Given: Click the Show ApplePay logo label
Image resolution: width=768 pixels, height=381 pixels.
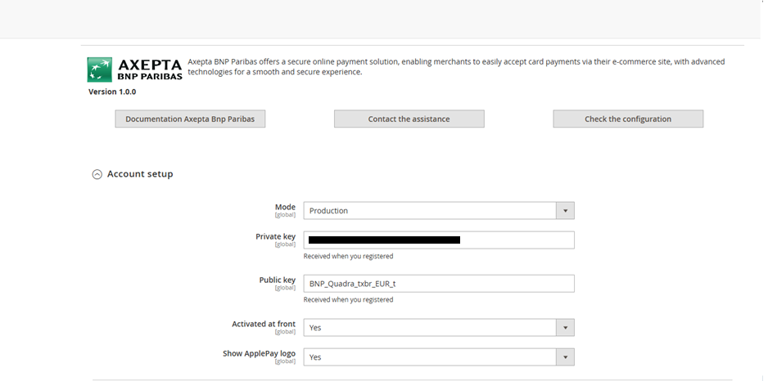Looking at the screenshot, I should pyautogui.click(x=259, y=354).
